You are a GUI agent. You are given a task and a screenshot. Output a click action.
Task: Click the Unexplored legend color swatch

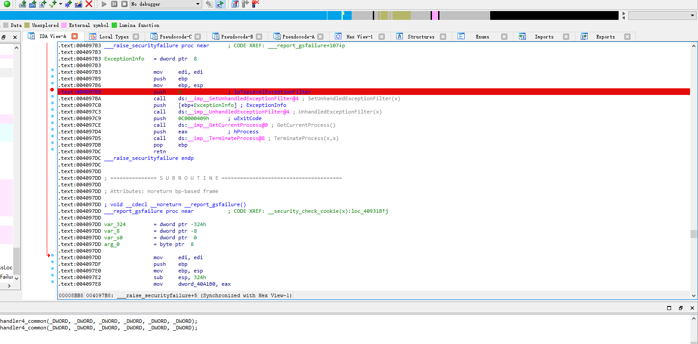(27, 25)
